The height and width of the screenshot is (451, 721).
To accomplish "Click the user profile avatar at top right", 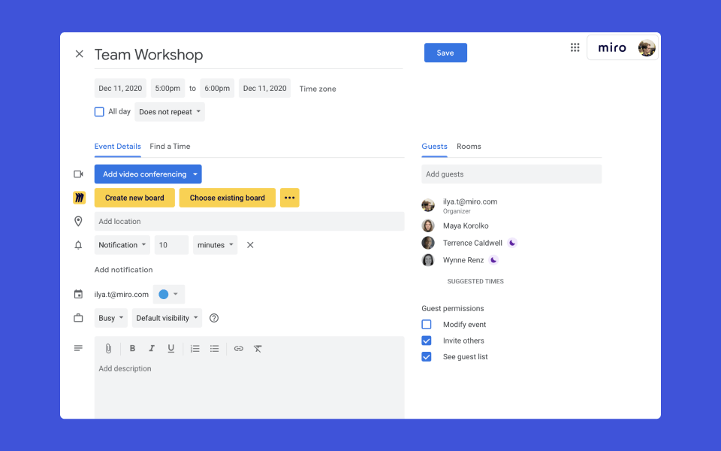I will (x=647, y=48).
